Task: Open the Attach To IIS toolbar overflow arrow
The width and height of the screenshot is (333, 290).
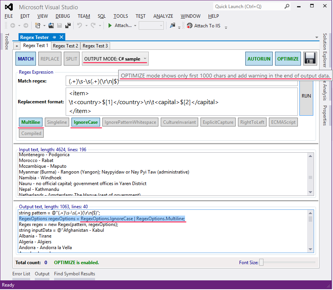Action: (x=226, y=27)
